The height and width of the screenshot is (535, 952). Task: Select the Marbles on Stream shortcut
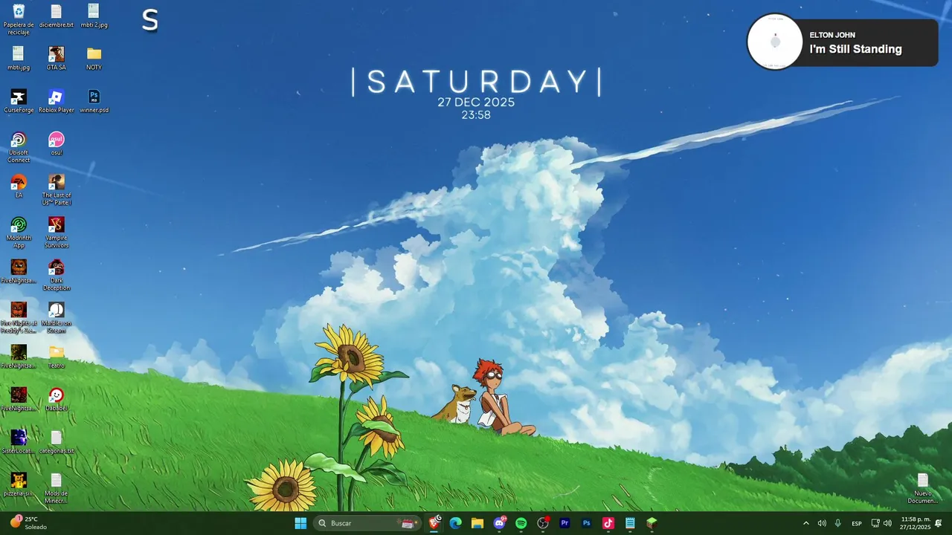point(57,318)
